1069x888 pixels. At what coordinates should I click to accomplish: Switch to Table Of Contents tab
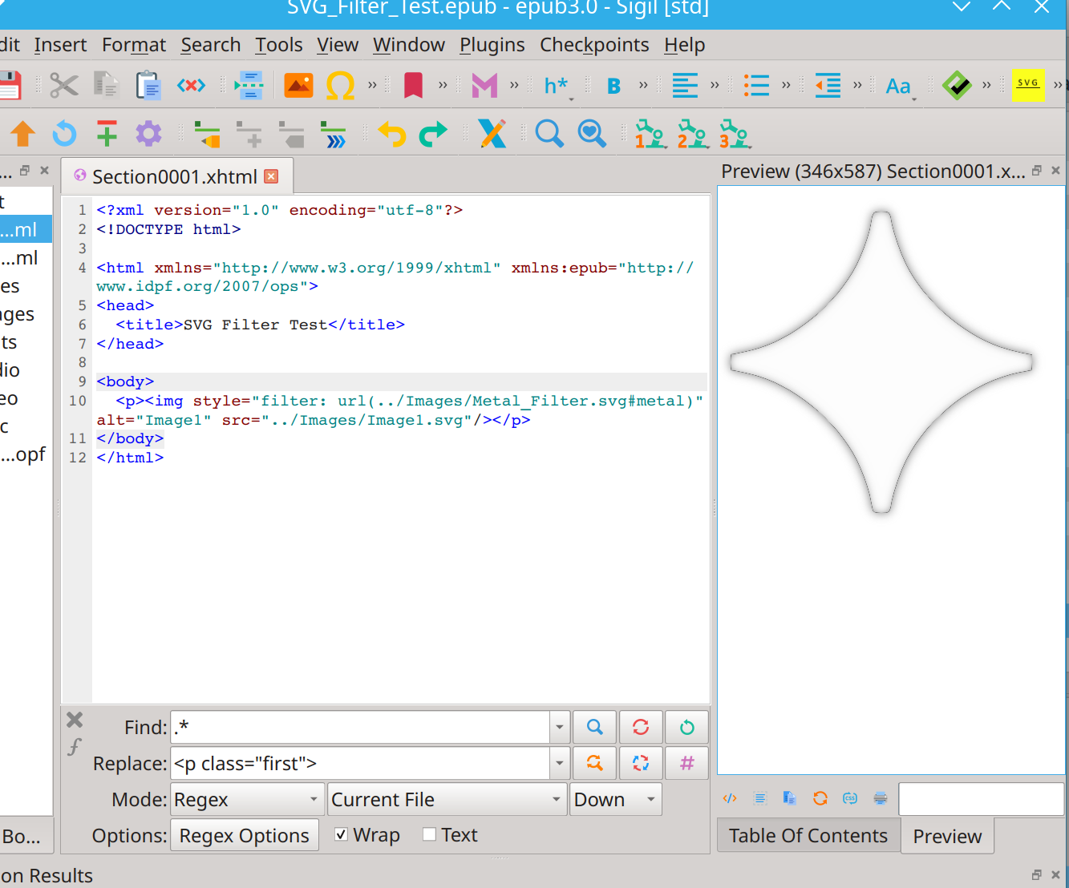pos(808,836)
